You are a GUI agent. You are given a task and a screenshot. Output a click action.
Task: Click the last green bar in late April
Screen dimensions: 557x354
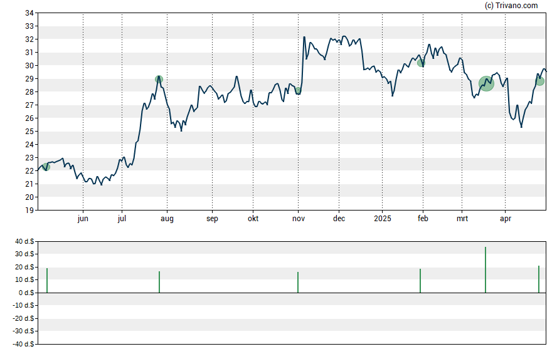(x=539, y=279)
